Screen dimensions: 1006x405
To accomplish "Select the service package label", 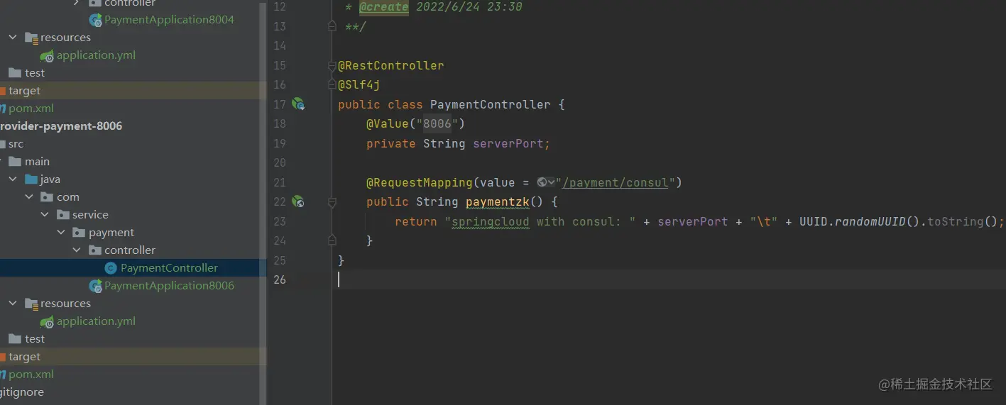I will click(90, 215).
